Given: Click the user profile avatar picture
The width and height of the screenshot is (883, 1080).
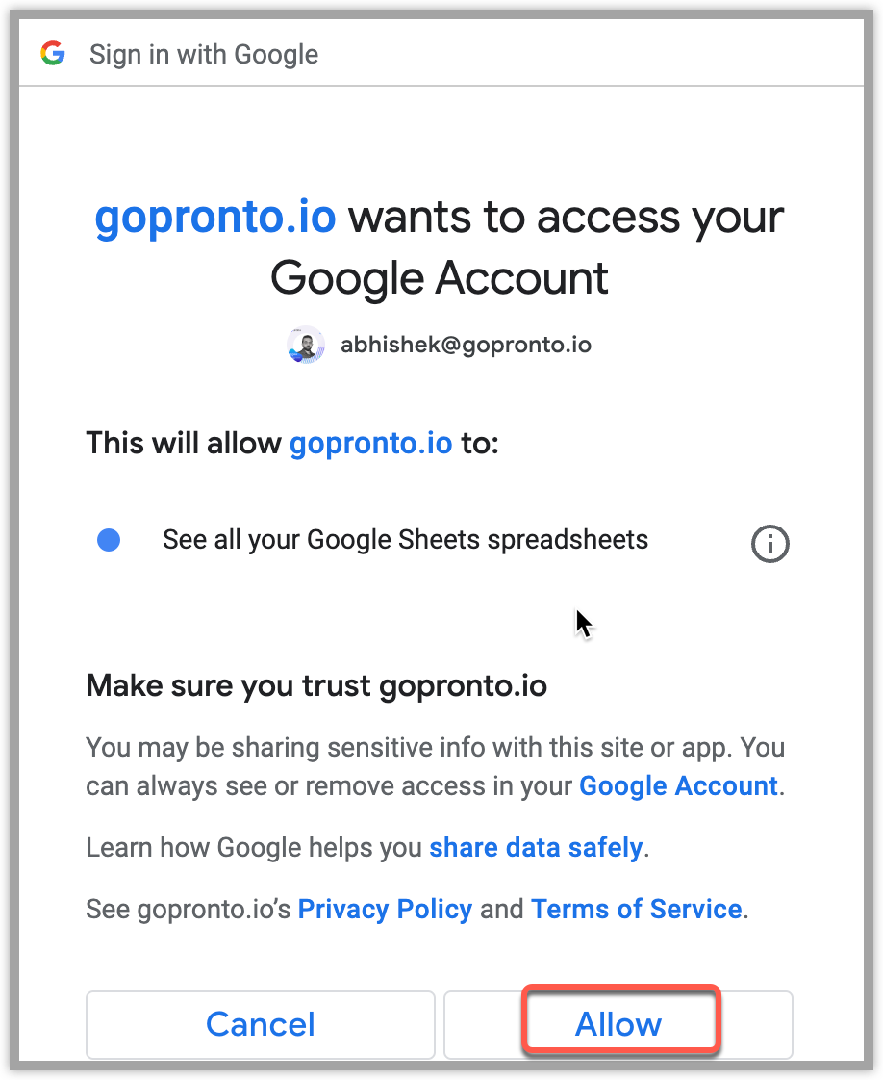Looking at the screenshot, I should click(306, 345).
